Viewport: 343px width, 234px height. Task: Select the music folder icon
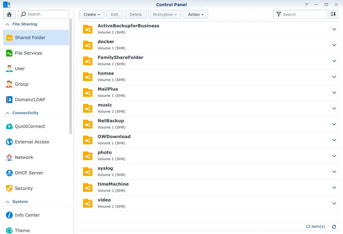88,109
